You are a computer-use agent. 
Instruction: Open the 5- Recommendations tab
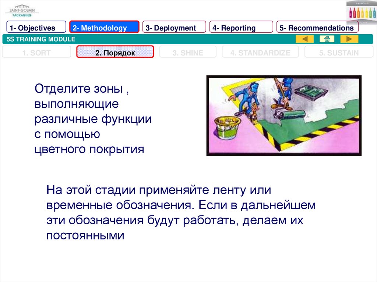(x=317, y=28)
